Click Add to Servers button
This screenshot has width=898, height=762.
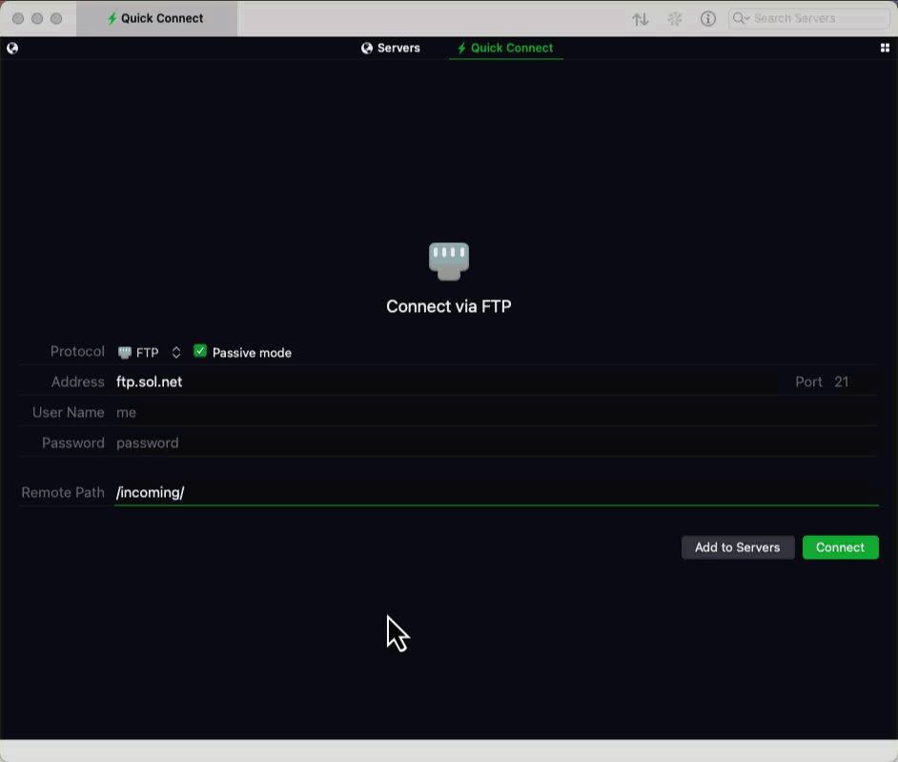(x=738, y=547)
